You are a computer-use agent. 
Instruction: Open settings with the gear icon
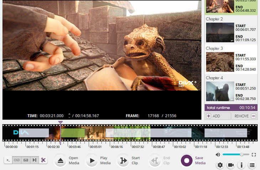220,165
